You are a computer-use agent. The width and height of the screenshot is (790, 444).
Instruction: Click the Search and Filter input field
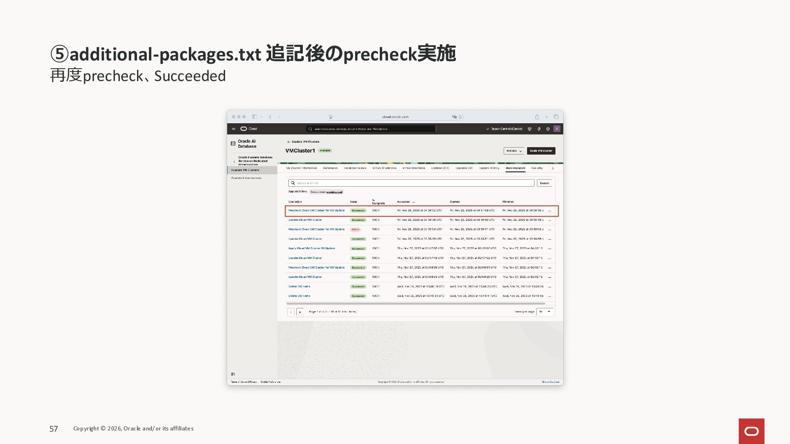411,183
